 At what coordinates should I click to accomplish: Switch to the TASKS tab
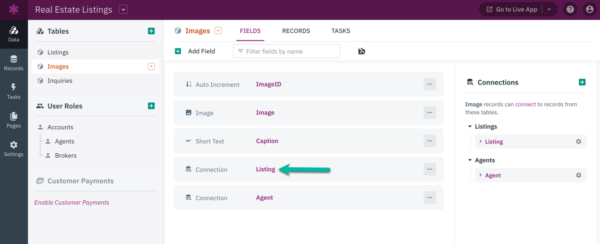click(x=341, y=31)
